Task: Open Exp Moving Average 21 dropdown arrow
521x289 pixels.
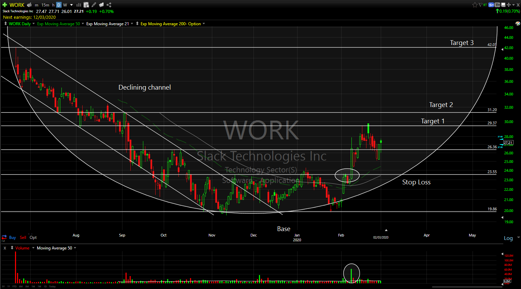Action: point(132,24)
